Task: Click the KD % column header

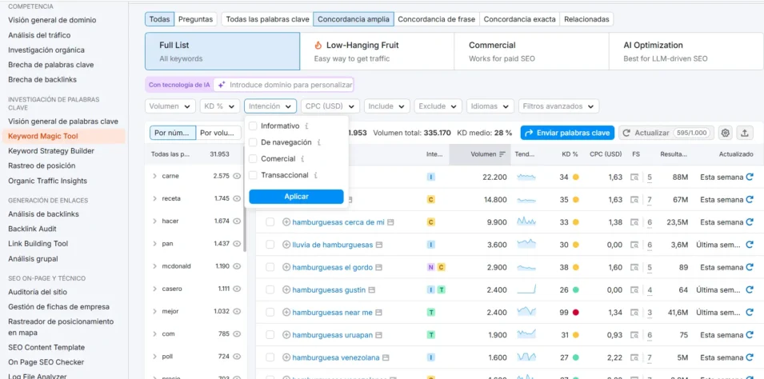Action: point(569,154)
